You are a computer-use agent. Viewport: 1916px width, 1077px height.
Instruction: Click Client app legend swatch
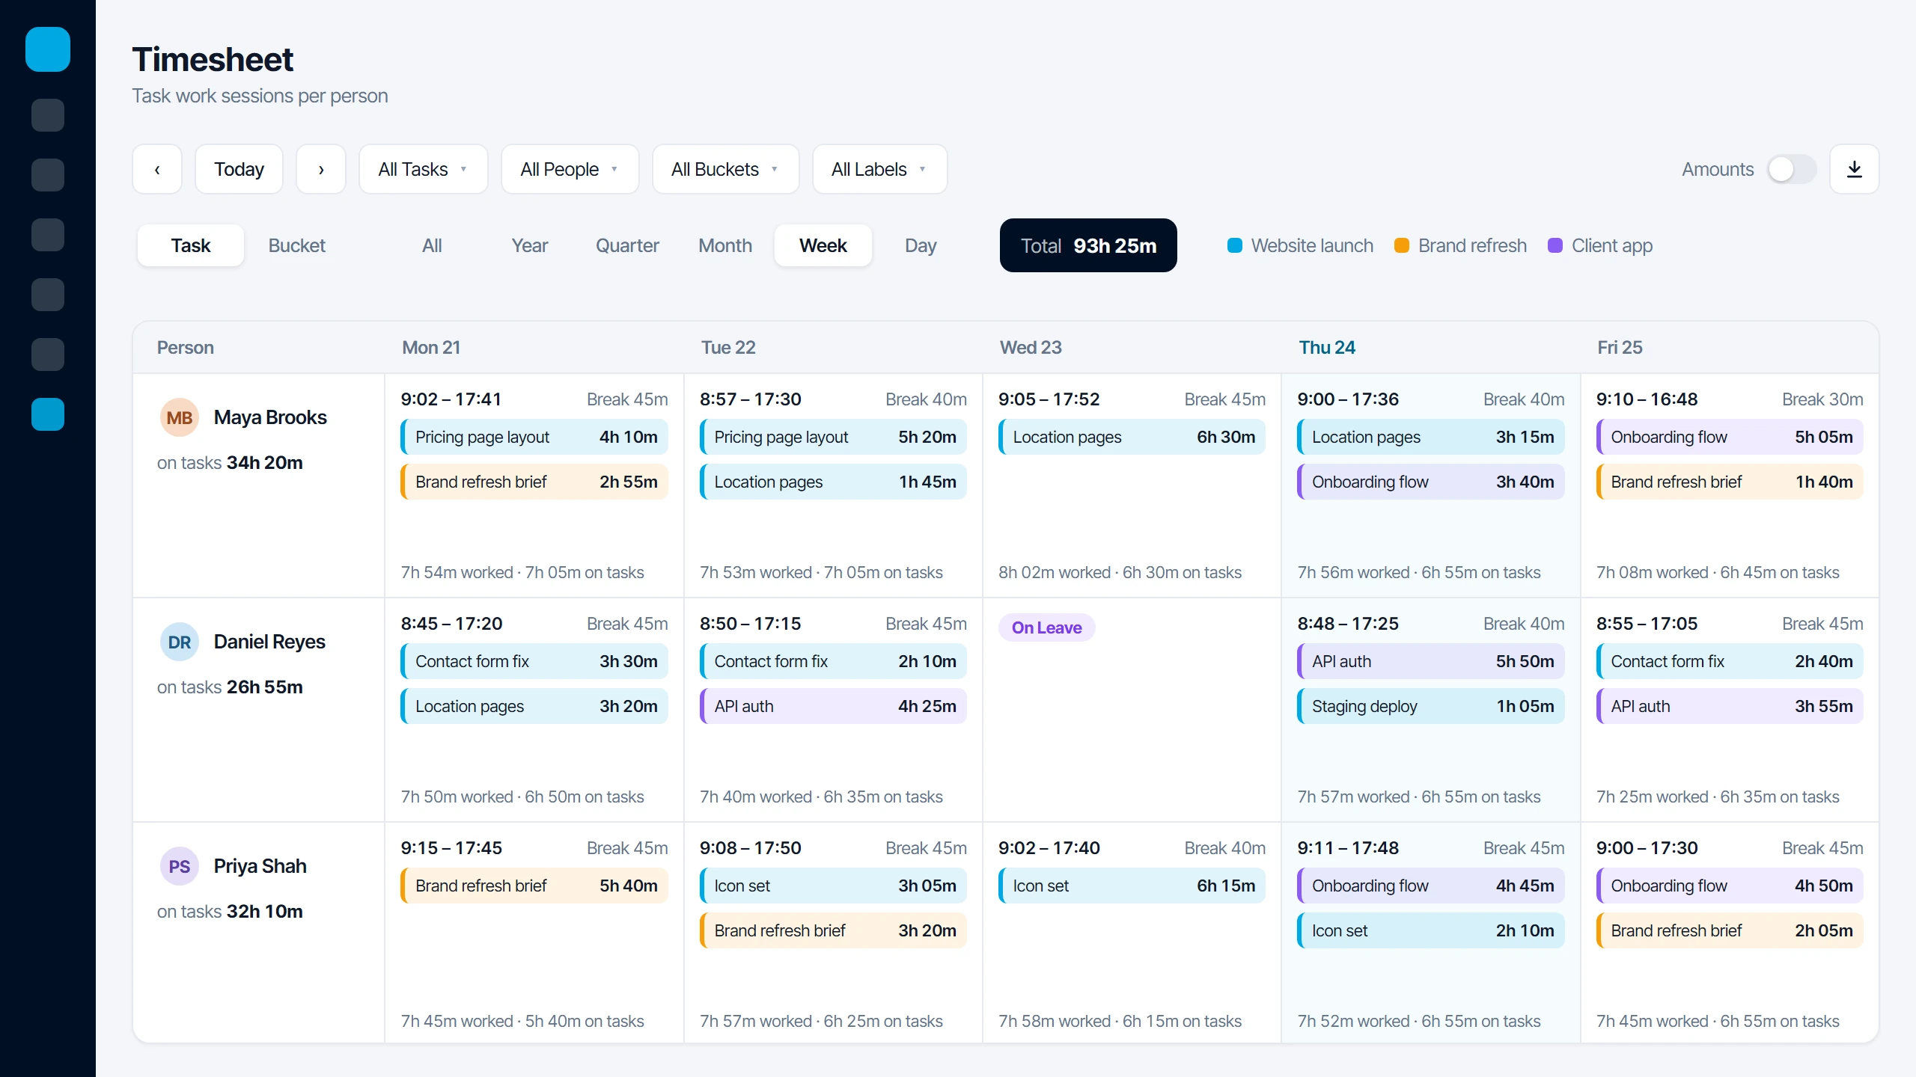click(1555, 245)
